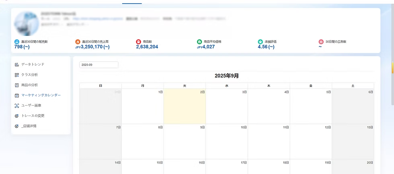Image resolution: width=394 pixels, height=174 pixels.
Task: Click the 商品の分析 sidebar icon
Action: (x=17, y=85)
